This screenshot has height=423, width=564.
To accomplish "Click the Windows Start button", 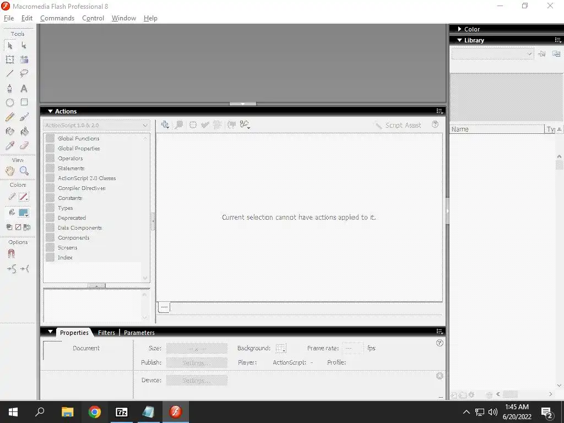I will [x=13, y=412].
